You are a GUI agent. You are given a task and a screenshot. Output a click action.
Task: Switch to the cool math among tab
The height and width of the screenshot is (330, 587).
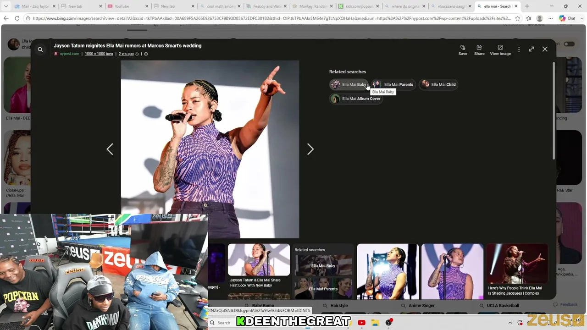coord(220,6)
